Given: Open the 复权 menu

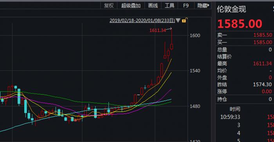Looking at the screenshot, I should pos(109,5).
